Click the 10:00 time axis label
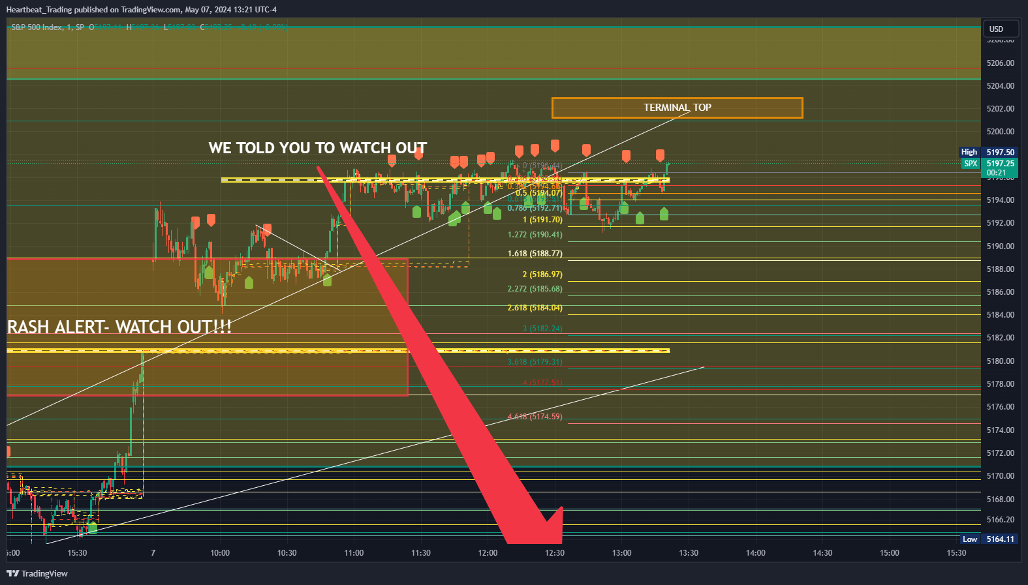The image size is (1028, 585). click(220, 553)
